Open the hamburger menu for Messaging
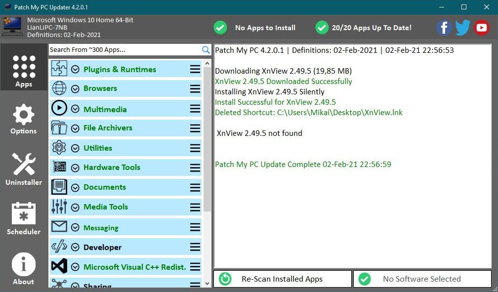498x292 pixels. click(x=195, y=227)
